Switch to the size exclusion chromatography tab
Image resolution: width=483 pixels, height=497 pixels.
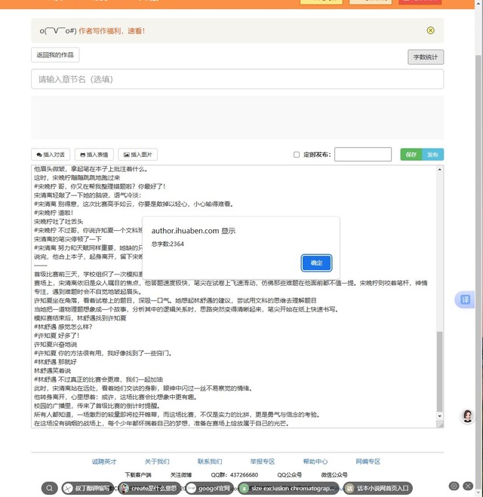[287, 488]
